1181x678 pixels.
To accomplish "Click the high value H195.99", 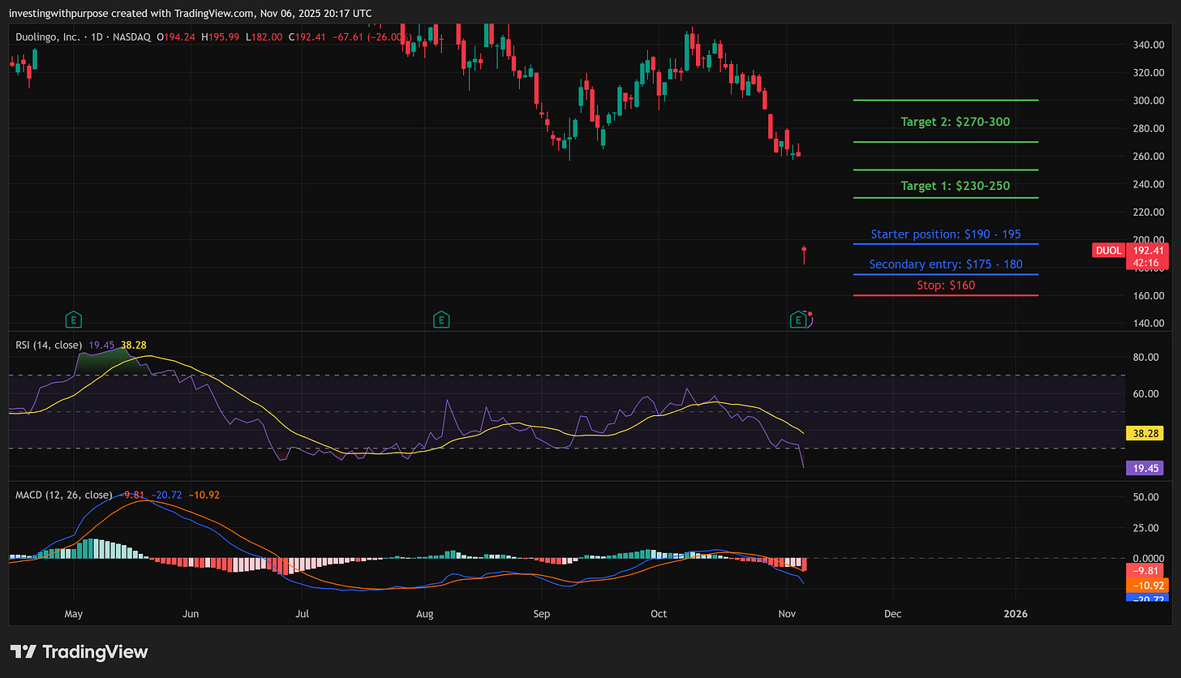I will point(221,37).
